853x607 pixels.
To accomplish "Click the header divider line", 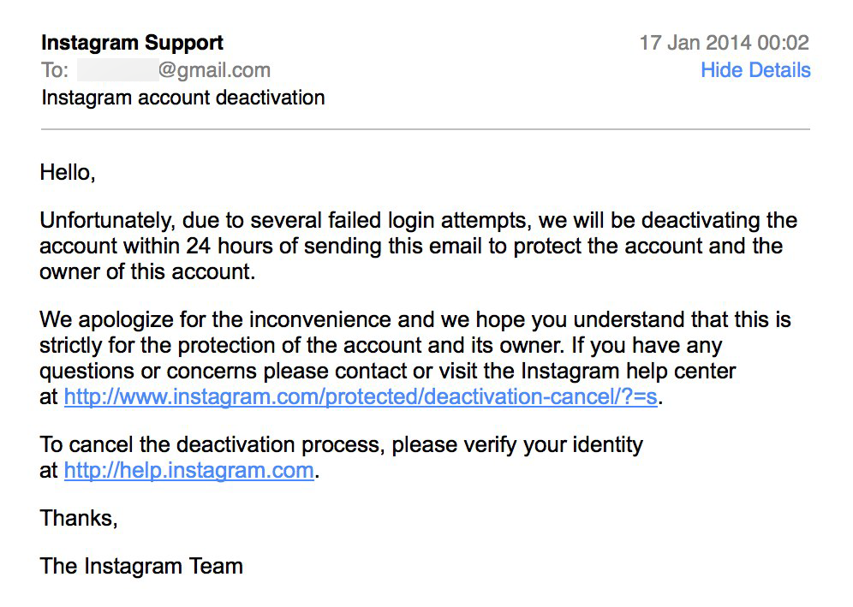I will click(x=426, y=129).
